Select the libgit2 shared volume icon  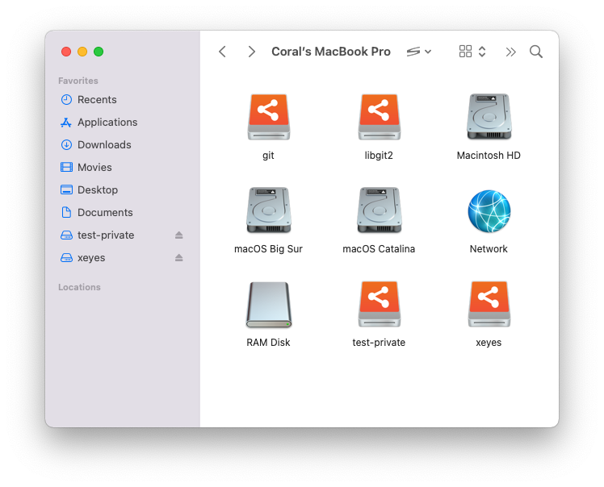(379, 117)
